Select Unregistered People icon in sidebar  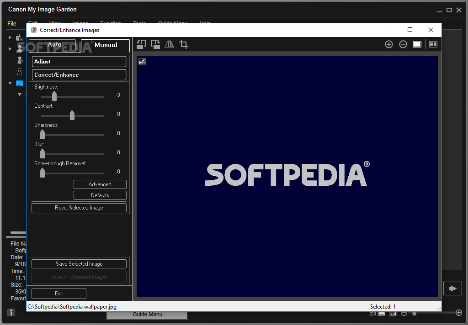tap(20, 60)
